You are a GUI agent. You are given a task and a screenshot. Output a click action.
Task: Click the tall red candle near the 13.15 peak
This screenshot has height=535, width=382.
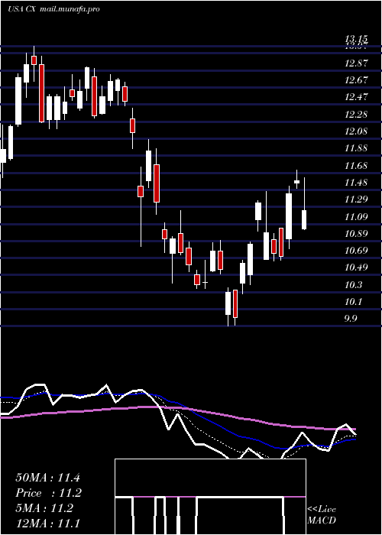click(41, 92)
